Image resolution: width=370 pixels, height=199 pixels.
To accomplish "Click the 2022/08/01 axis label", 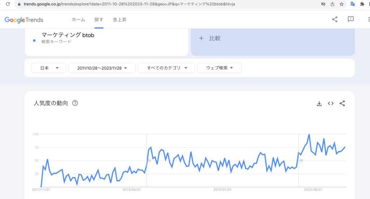I will tap(313, 190).
